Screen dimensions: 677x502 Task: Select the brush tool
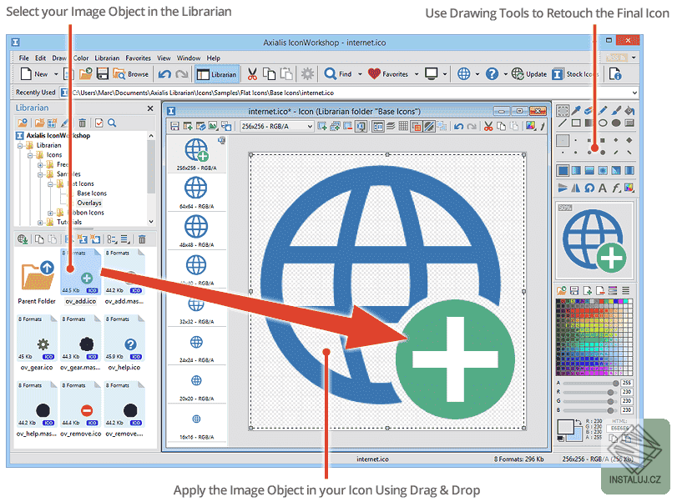[616, 111]
